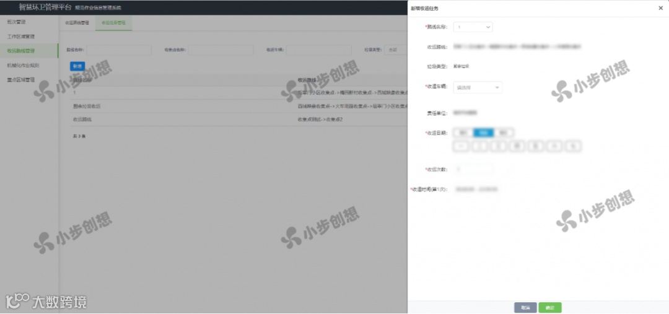
Task: Select the third 收运日期 mode option
Action: click(x=504, y=133)
